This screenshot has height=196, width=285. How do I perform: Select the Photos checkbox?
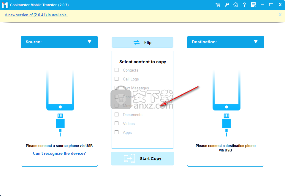click(x=116, y=97)
